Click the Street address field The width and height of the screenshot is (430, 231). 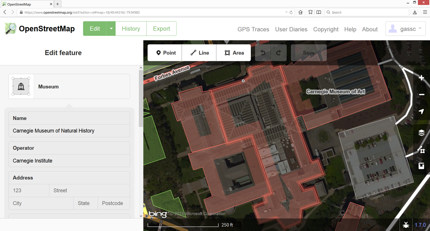(90, 190)
